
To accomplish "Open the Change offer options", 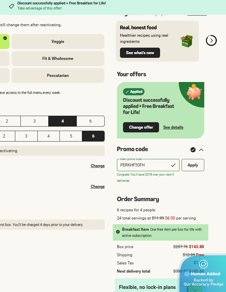I will 141,127.
